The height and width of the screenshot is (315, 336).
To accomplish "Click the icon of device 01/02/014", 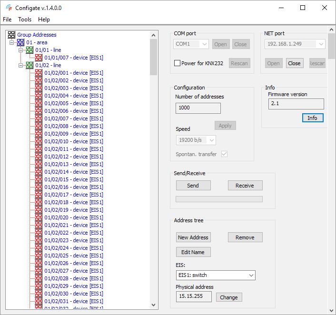I will click(39, 172).
